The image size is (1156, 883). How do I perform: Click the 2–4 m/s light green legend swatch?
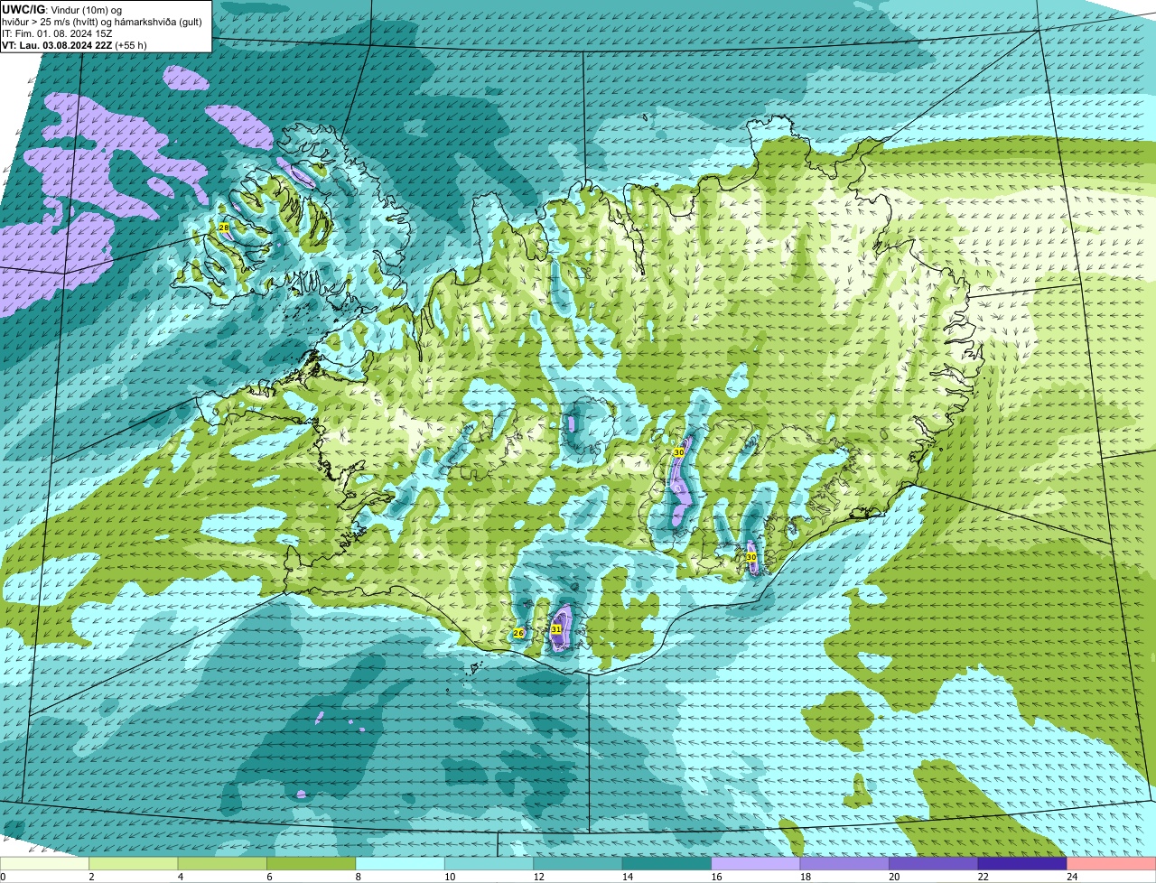(135, 864)
